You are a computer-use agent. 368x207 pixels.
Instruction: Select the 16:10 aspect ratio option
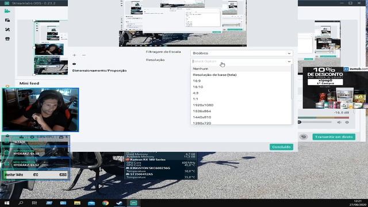coord(241,87)
